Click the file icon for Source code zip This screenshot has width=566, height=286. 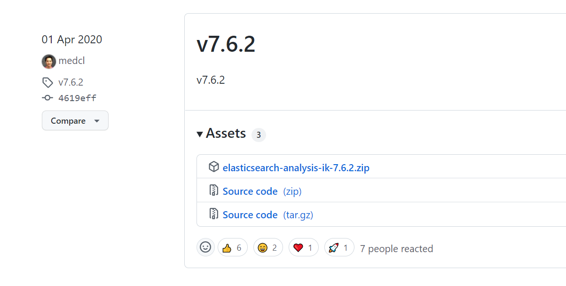click(x=214, y=191)
